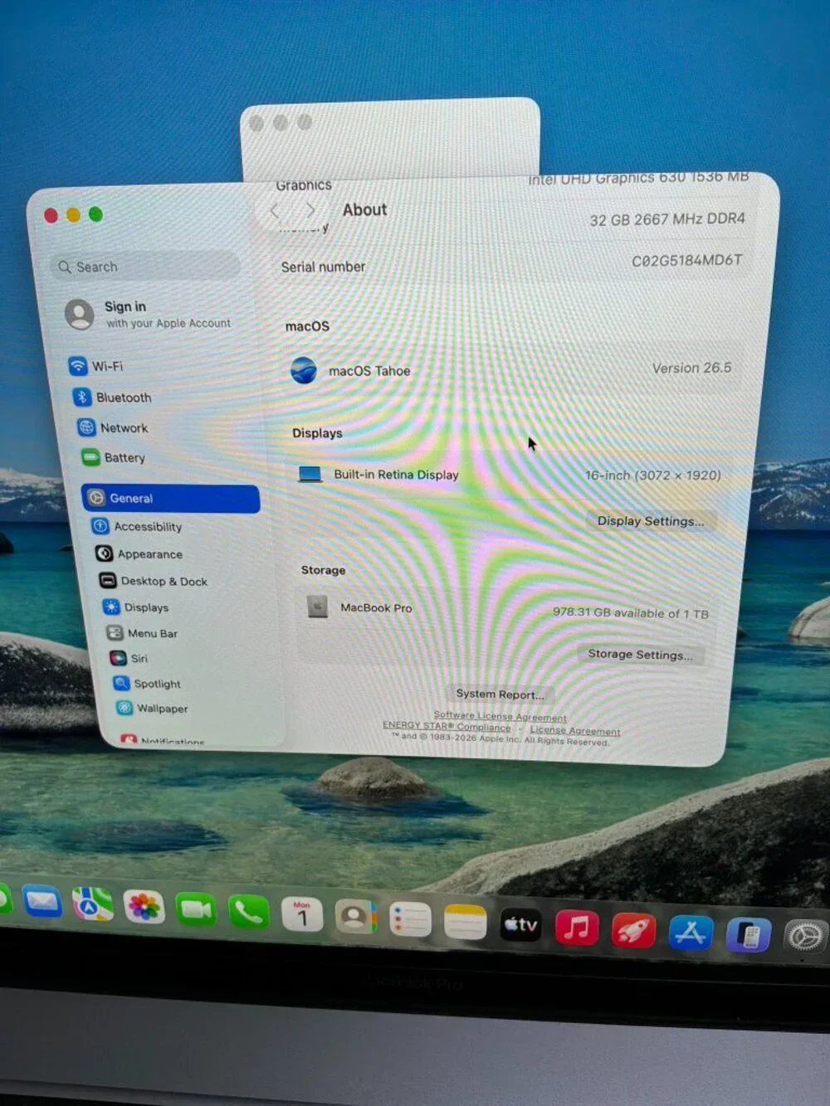Select the serial number C02G5184MD6T
Image resolution: width=830 pixels, height=1106 pixels.
(x=686, y=261)
